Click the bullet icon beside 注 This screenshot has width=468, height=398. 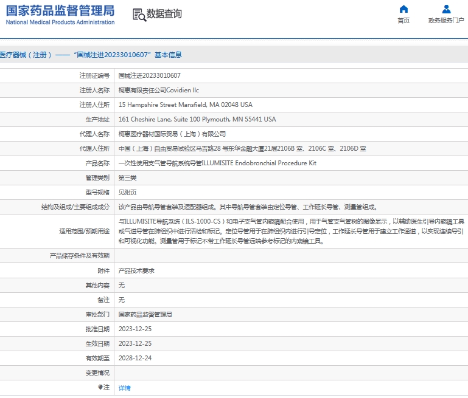coord(100,387)
